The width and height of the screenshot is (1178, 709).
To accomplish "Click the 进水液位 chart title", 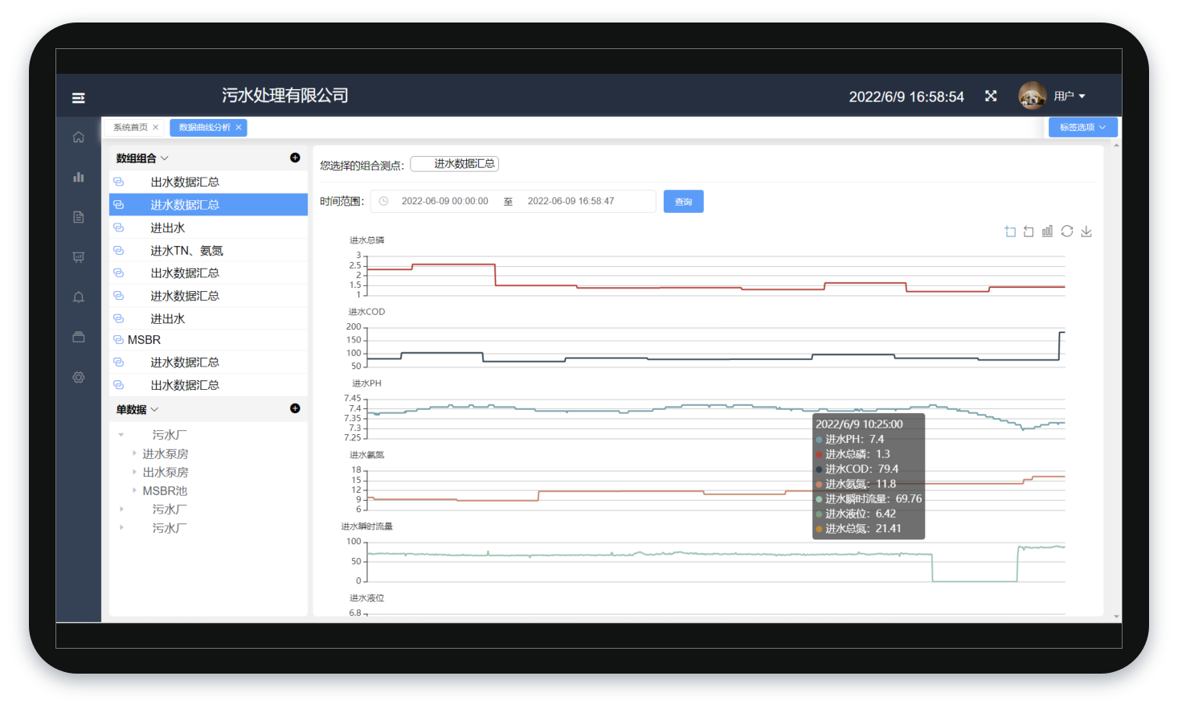I will 367,598.
